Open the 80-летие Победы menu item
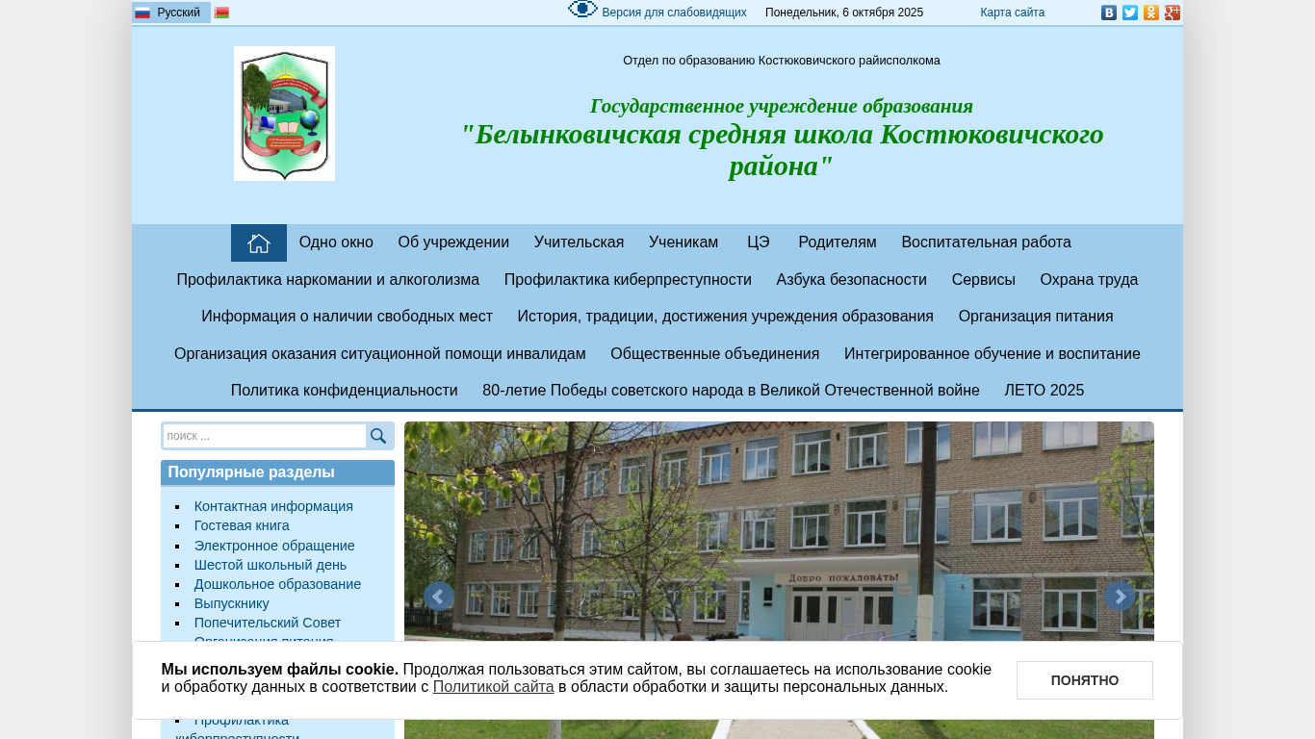Viewport: 1315px width, 739px height. [731, 391]
